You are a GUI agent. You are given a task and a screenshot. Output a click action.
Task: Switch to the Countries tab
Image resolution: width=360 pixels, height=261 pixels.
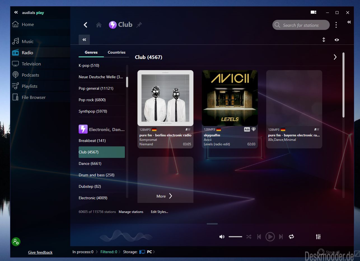pyautogui.click(x=117, y=52)
